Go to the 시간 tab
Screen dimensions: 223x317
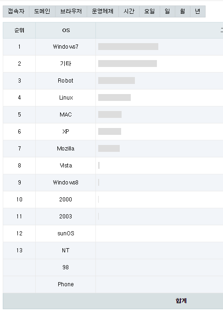[x=129, y=11]
